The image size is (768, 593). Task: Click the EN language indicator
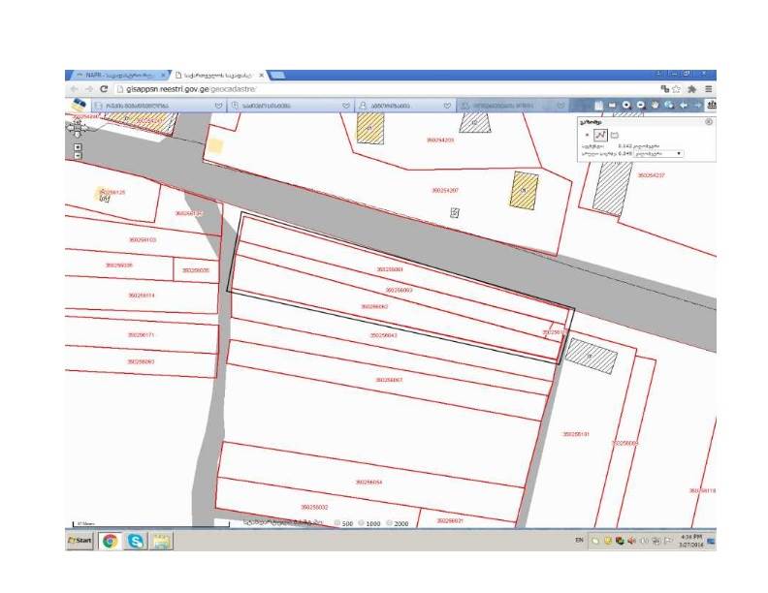(x=580, y=540)
